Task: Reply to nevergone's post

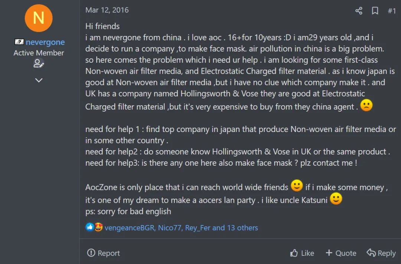Action: [x=381, y=253]
